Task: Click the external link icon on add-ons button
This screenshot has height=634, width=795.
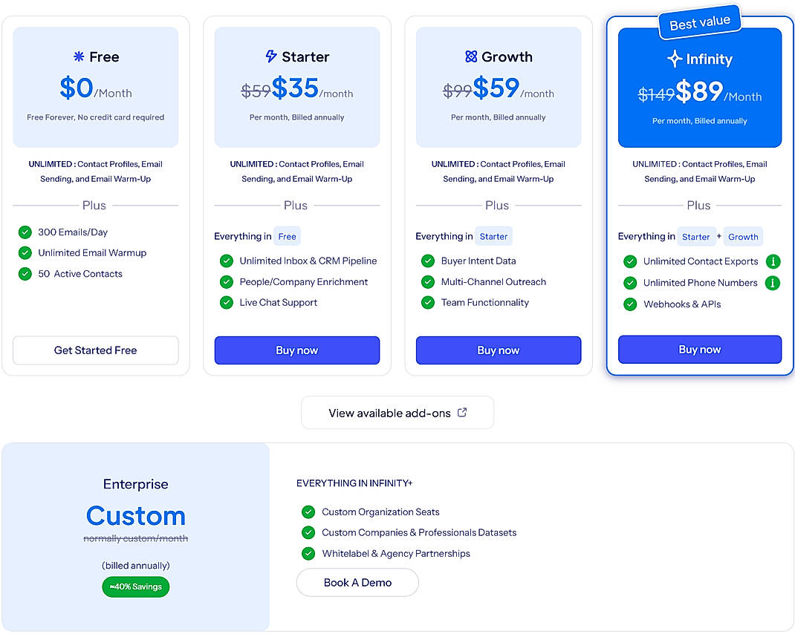Action: (x=462, y=413)
